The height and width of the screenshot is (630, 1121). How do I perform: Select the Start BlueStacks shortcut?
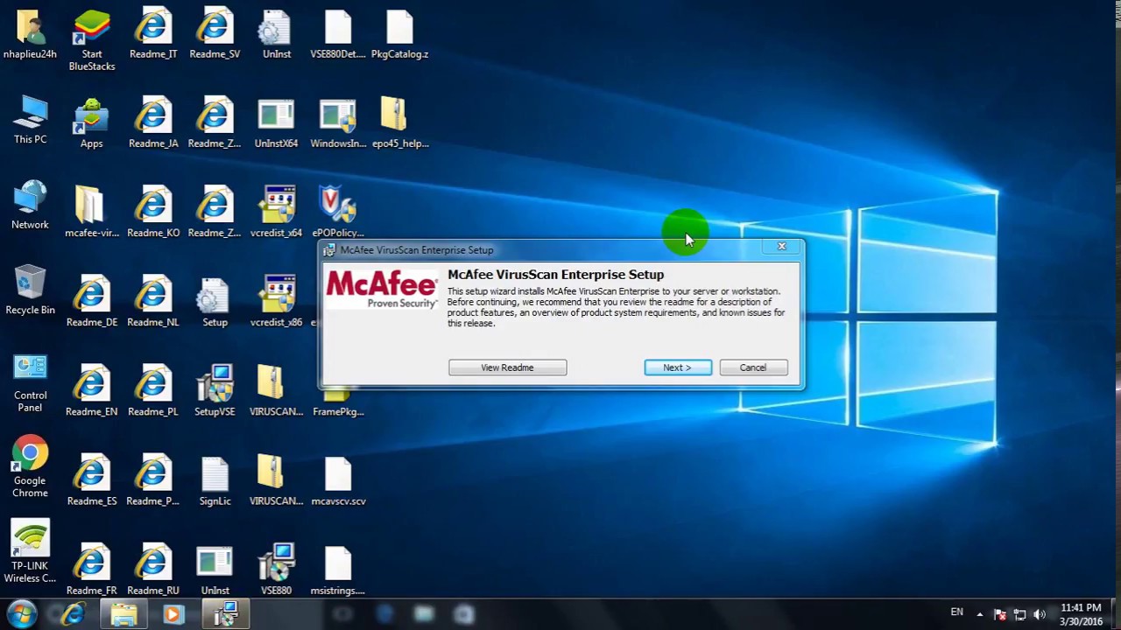(x=92, y=28)
